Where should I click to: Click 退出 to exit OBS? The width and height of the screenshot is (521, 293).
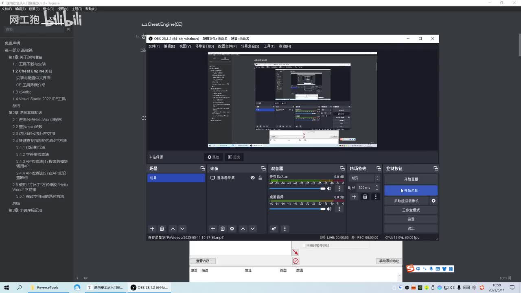411,228
